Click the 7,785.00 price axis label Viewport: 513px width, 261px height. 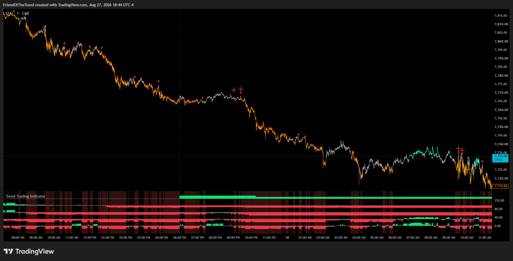(x=501, y=67)
